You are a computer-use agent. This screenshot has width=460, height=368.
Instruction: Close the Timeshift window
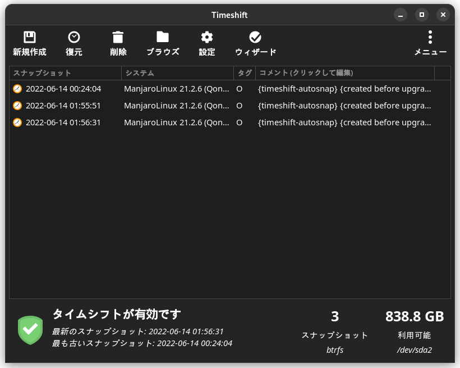pyautogui.click(x=443, y=15)
